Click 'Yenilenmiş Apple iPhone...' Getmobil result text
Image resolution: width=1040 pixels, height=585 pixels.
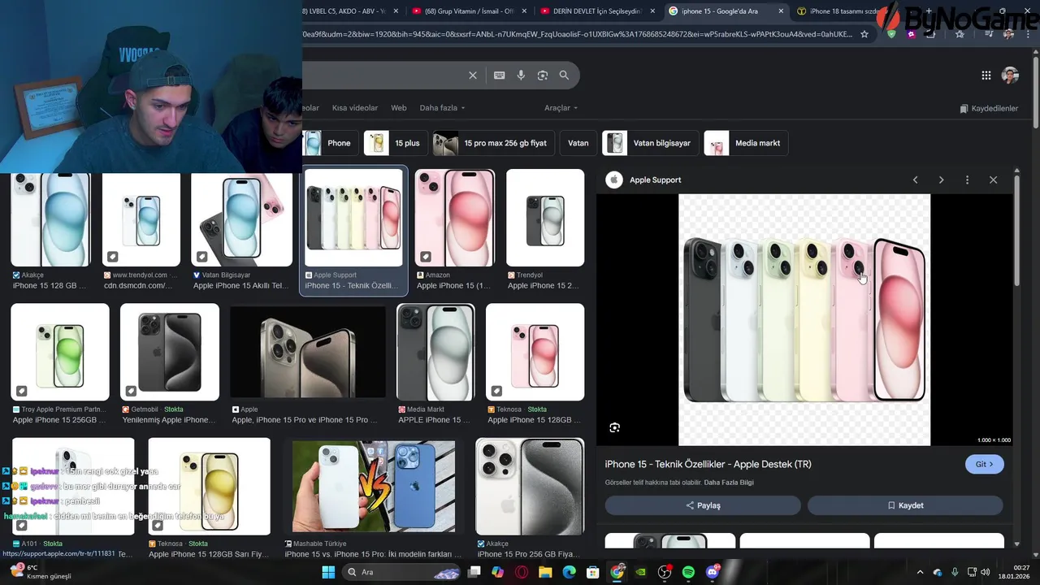[x=168, y=420]
